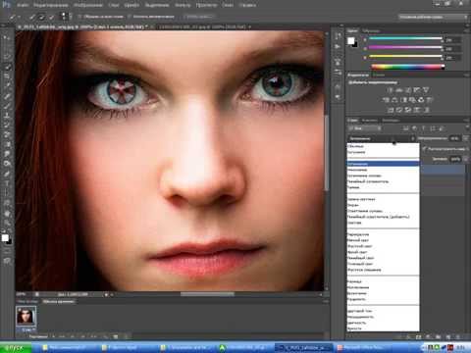Select the Brush tool
The height and width of the screenshot is (353, 471).
click(x=7, y=106)
